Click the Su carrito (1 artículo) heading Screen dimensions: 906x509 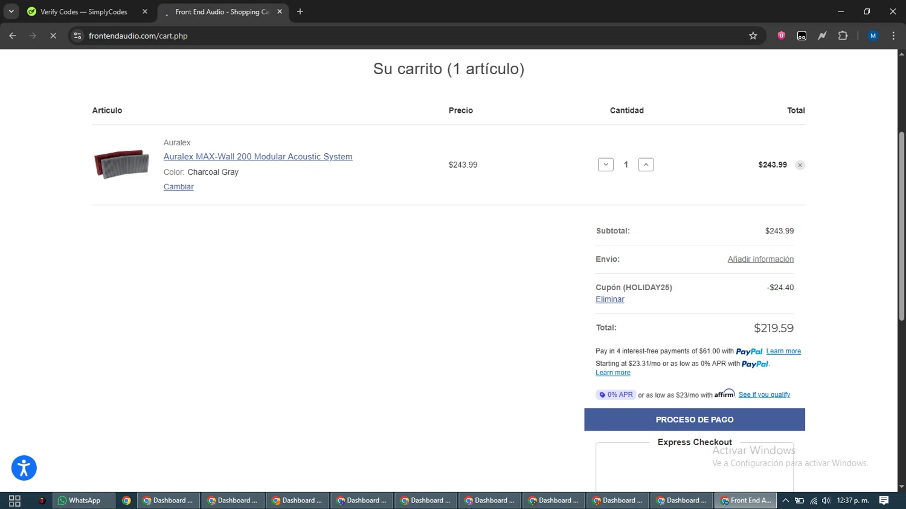(449, 69)
